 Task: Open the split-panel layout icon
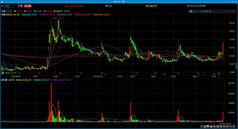[218, 126]
